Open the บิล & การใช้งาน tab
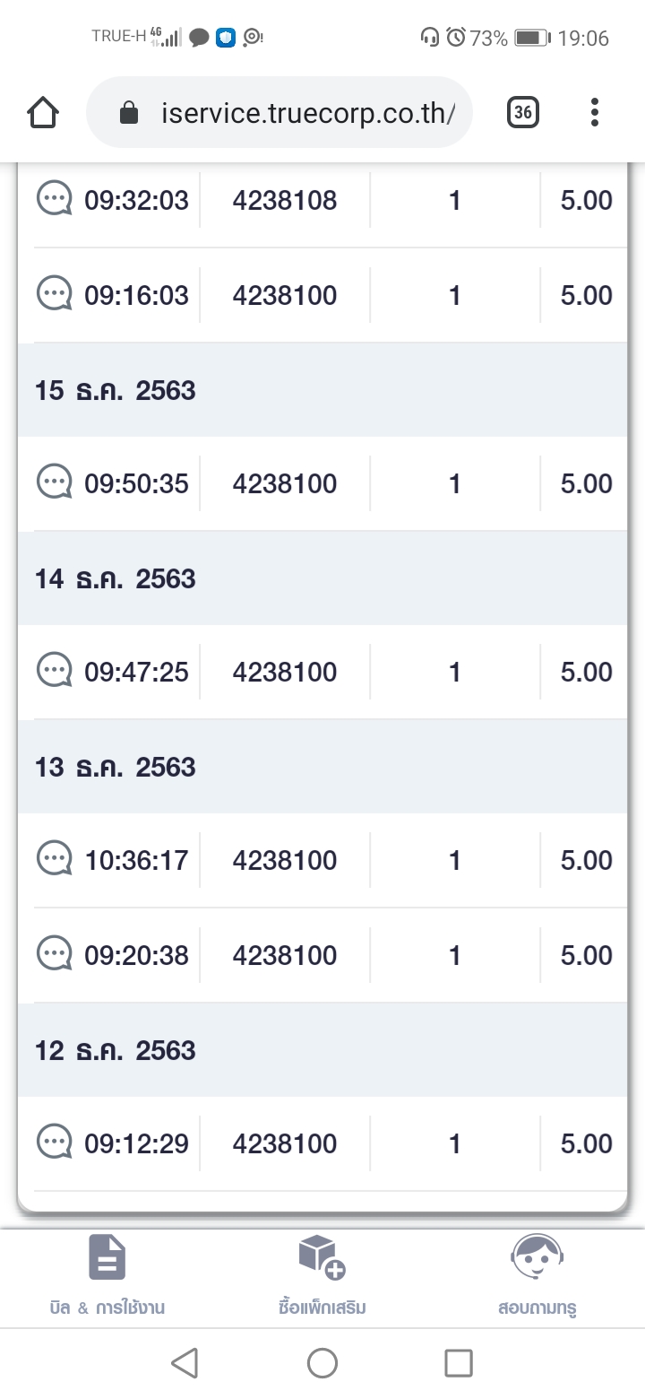 coord(107,1277)
